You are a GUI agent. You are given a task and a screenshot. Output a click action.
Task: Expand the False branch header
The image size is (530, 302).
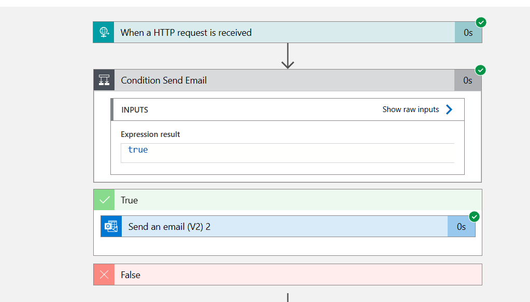pos(288,274)
